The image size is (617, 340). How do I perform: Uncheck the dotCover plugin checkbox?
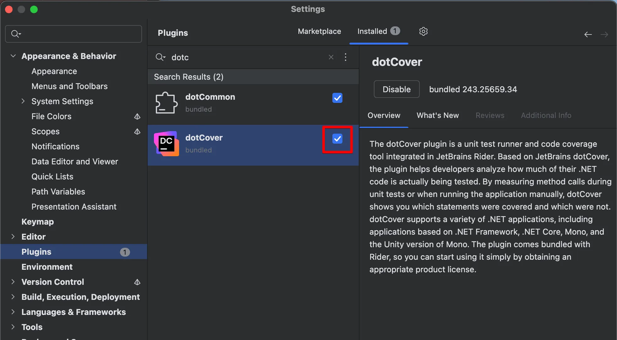point(337,139)
